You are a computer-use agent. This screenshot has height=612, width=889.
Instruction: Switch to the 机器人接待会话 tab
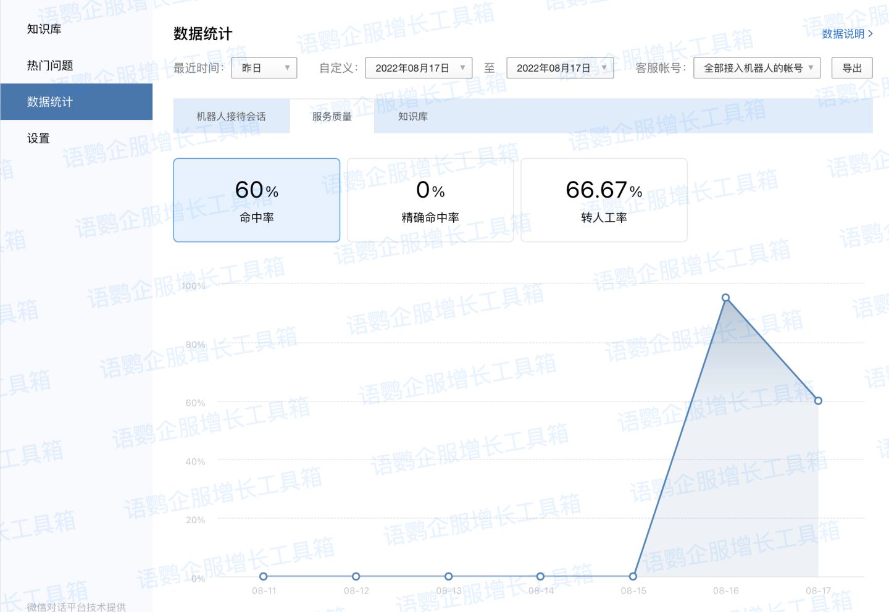point(231,116)
